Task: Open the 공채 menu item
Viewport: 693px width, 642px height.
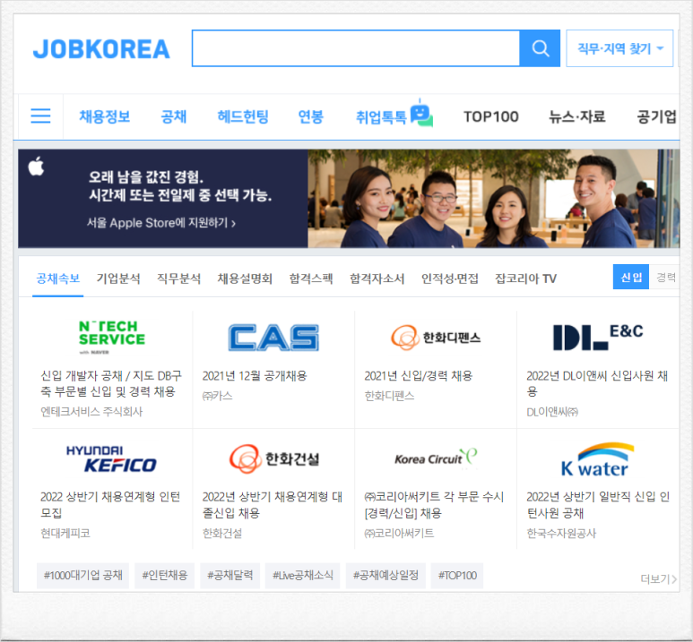Action: [x=174, y=116]
